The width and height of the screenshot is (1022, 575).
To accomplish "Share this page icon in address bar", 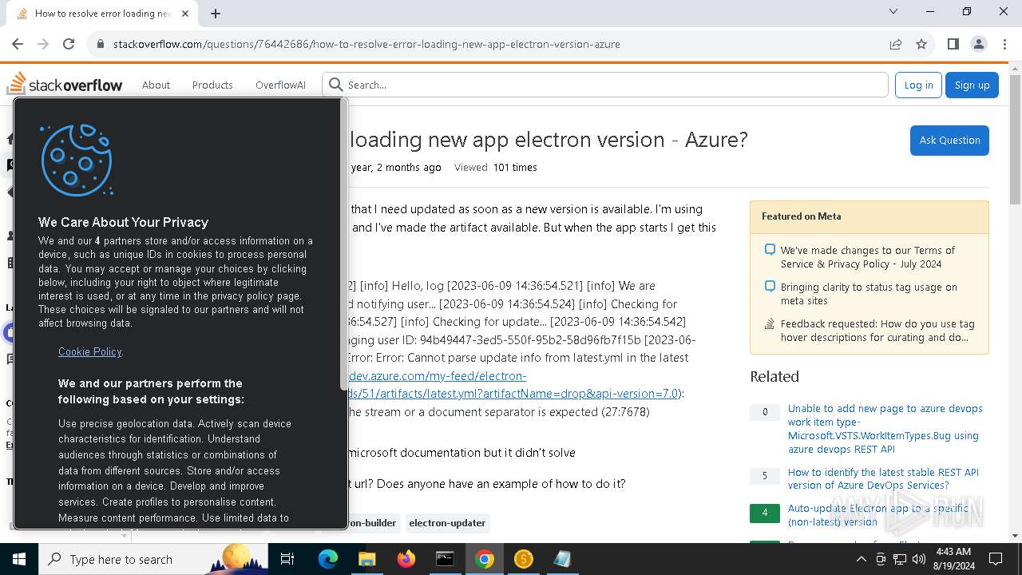I will pos(896,44).
